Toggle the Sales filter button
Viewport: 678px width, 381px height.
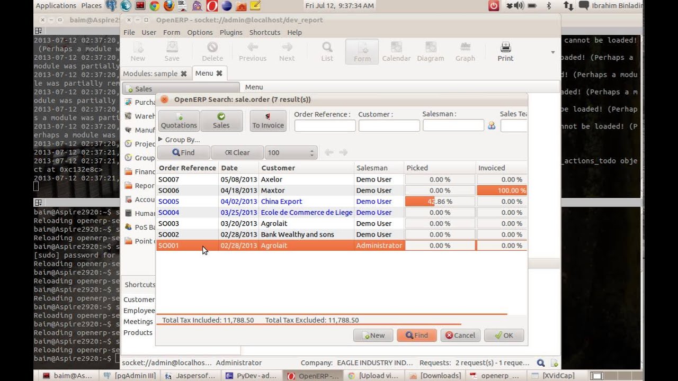pos(221,121)
